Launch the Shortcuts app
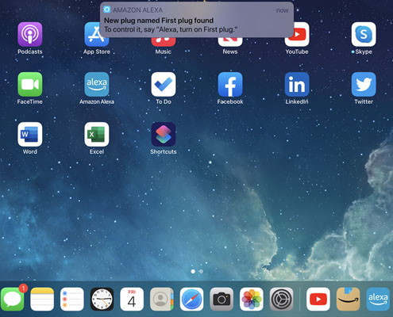393x317 pixels. coord(164,134)
